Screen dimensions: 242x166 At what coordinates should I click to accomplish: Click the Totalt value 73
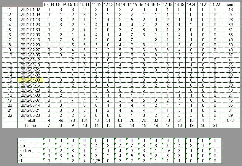[x=73, y=120]
